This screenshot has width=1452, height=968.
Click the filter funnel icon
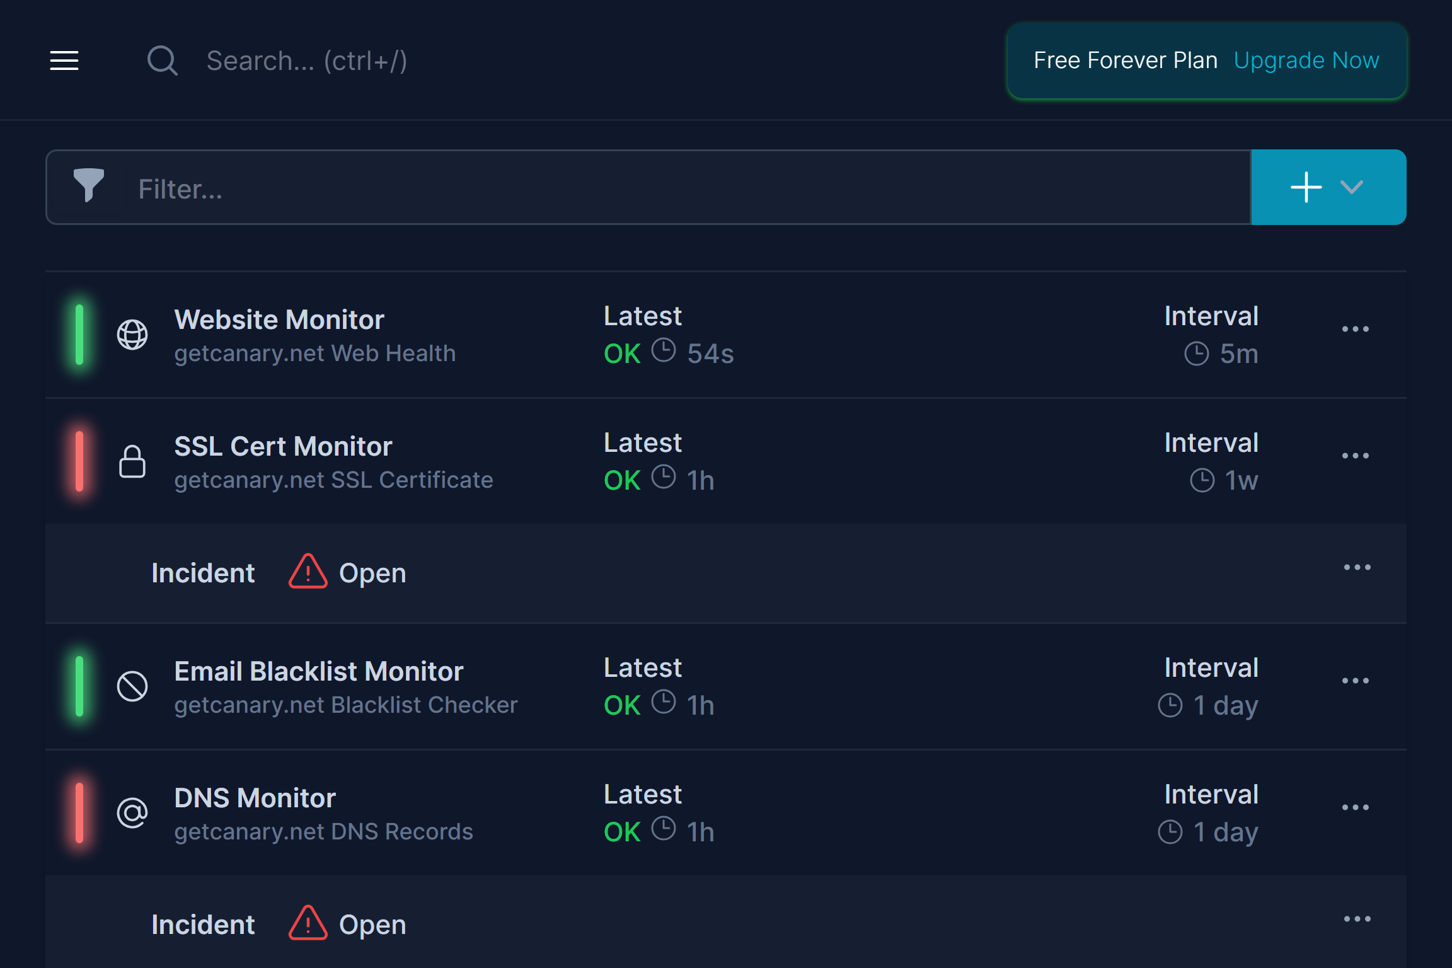tap(88, 185)
